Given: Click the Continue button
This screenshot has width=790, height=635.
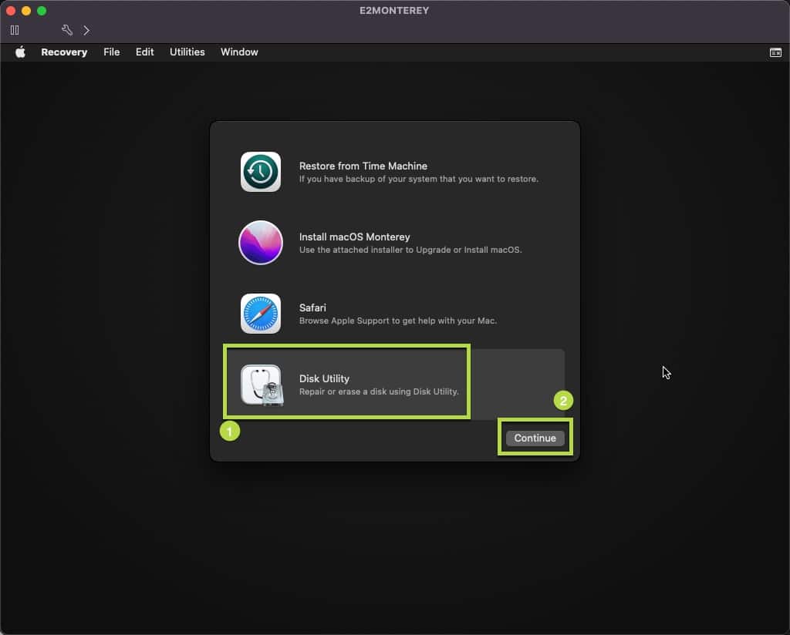Looking at the screenshot, I should tap(535, 438).
